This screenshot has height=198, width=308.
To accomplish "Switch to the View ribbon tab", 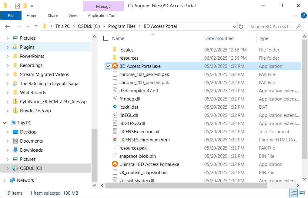I will pos(72,15).
